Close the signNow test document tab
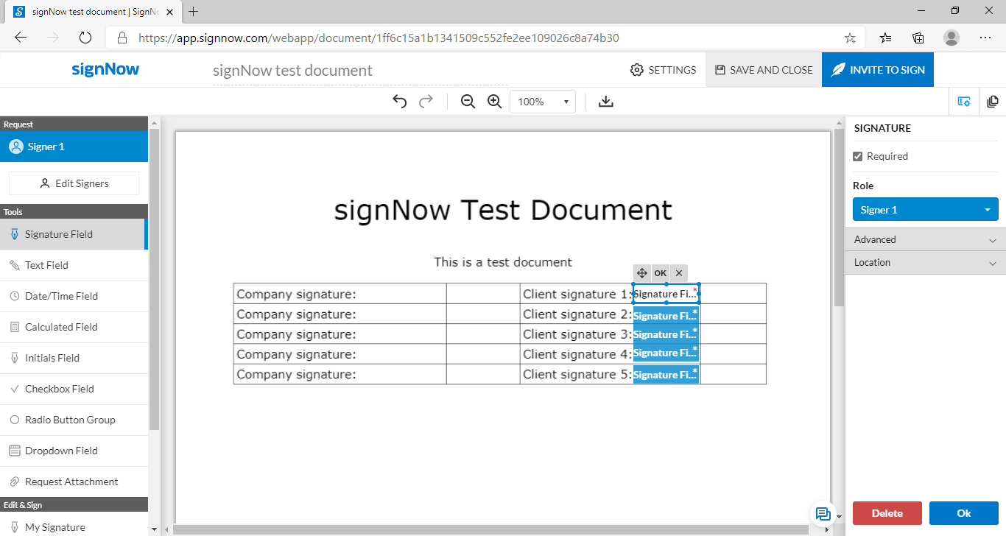 pyautogui.click(x=171, y=11)
